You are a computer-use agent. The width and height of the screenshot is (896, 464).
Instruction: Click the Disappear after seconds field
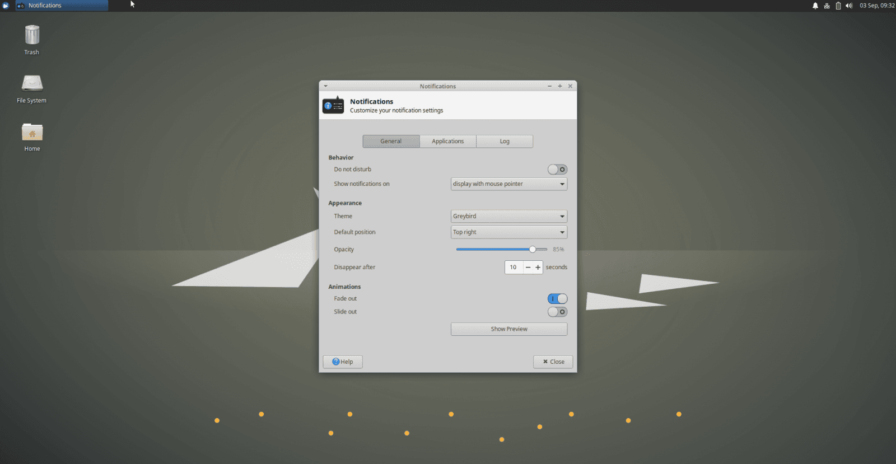click(514, 268)
